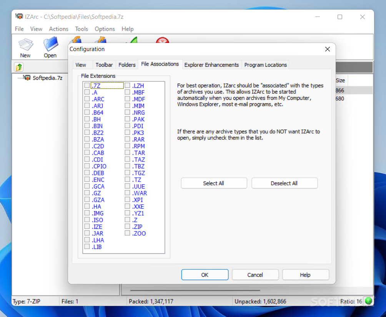
Task: Check the .IMG extension checkbox
Action: click(x=87, y=213)
